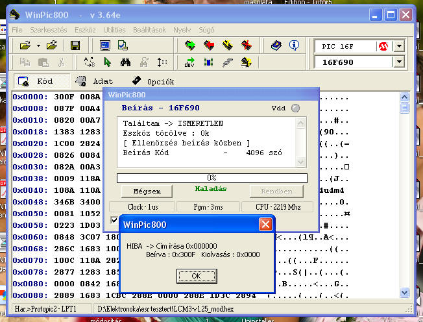Image resolution: width=423 pixels, height=322 pixels.
Task: Click the paste clipboard icon
Action: coord(43,62)
